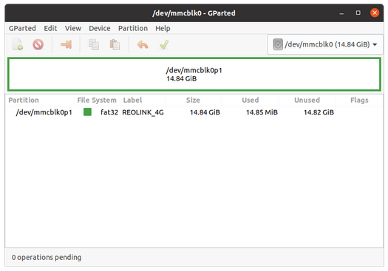This screenshot has height=271, width=388.
Task: Click the New partition toolbar icon
Action: (x=18, y=45)
